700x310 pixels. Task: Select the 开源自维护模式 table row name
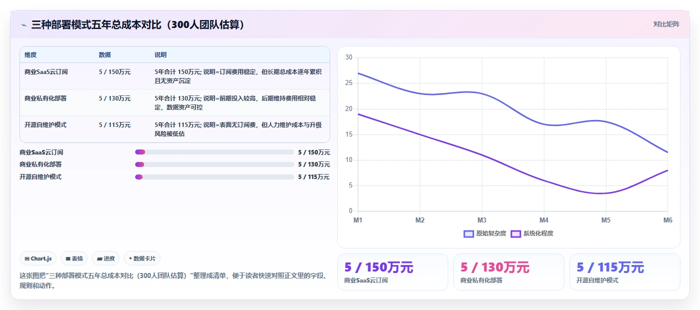(x=46, y=125)
